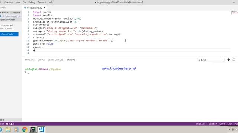Create a new terminal with plus icon
This screenshot has height=133, width=238.
(x=229, y=60)
